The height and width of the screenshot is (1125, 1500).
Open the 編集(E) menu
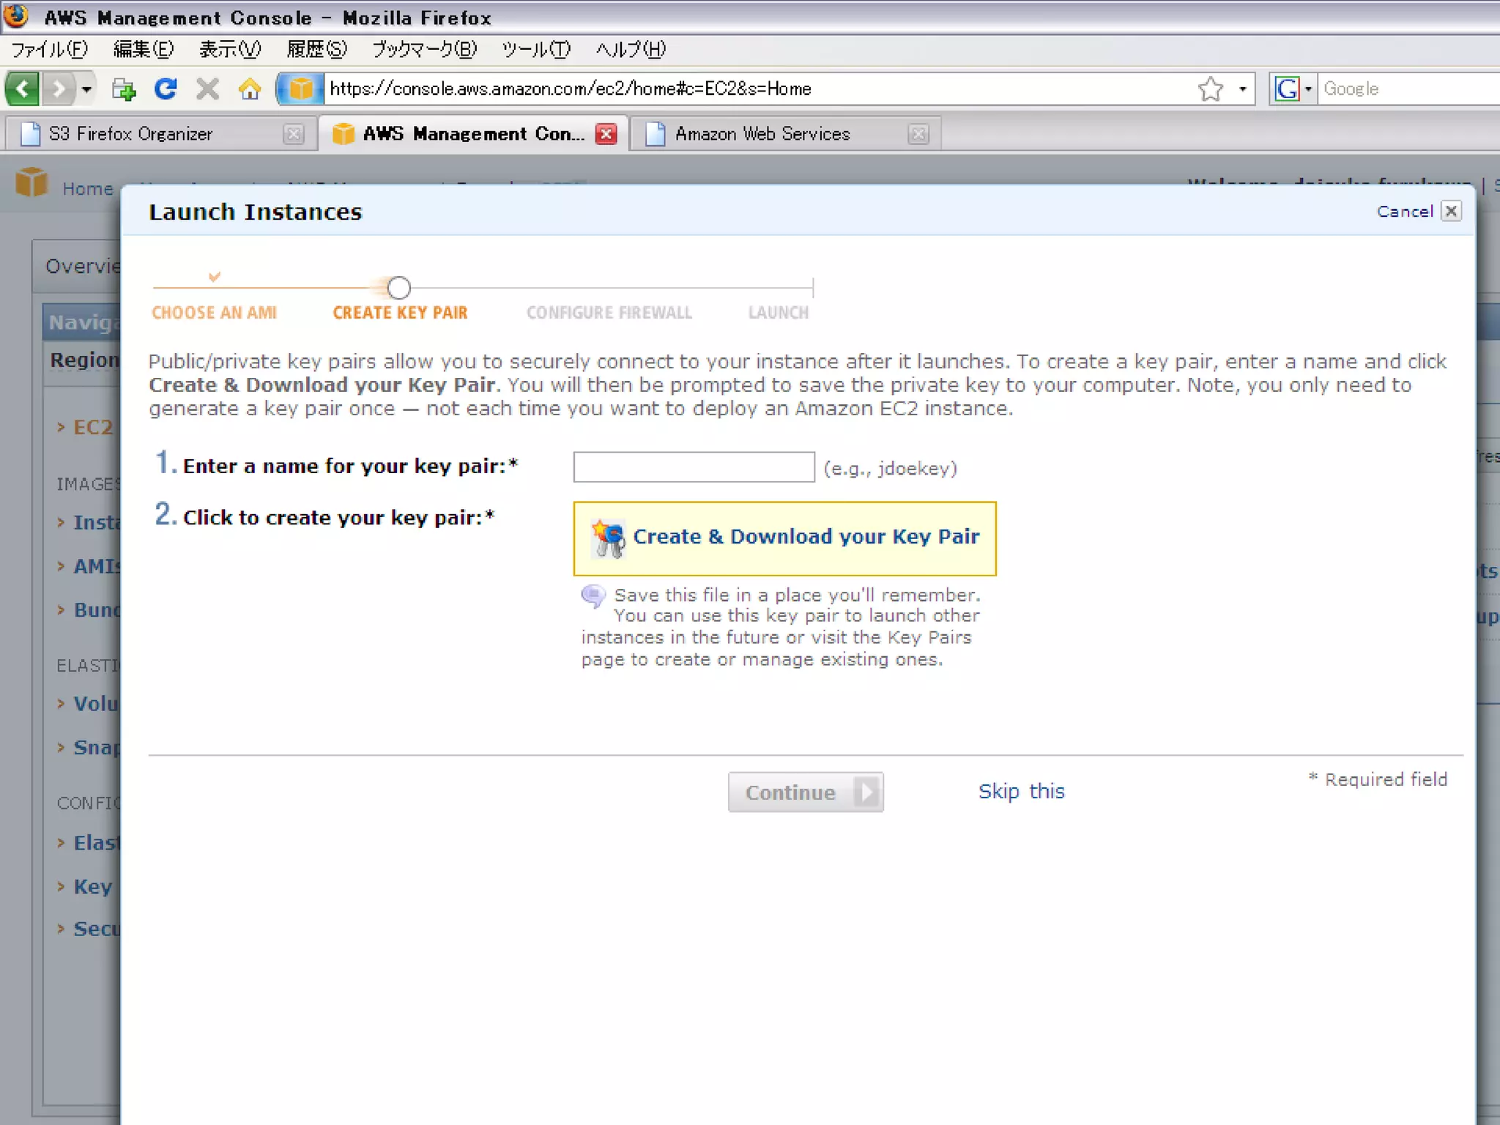click(144, 49)
